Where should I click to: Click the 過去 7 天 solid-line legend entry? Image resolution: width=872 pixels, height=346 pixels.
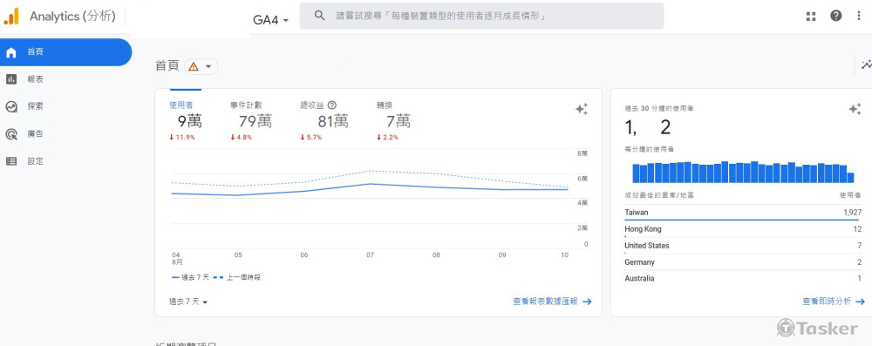click(189, 277)
